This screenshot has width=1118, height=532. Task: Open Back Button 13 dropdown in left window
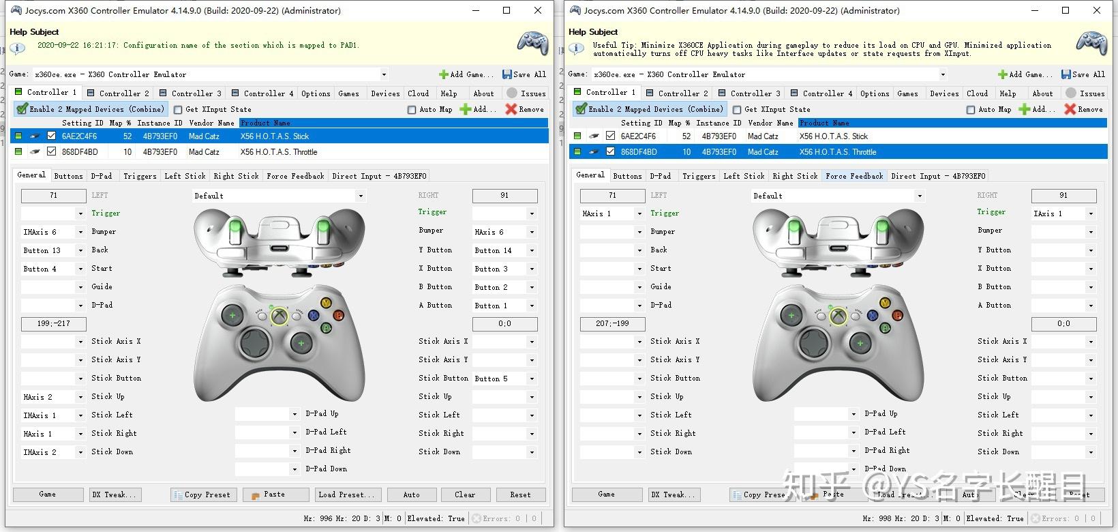point(80,251)
